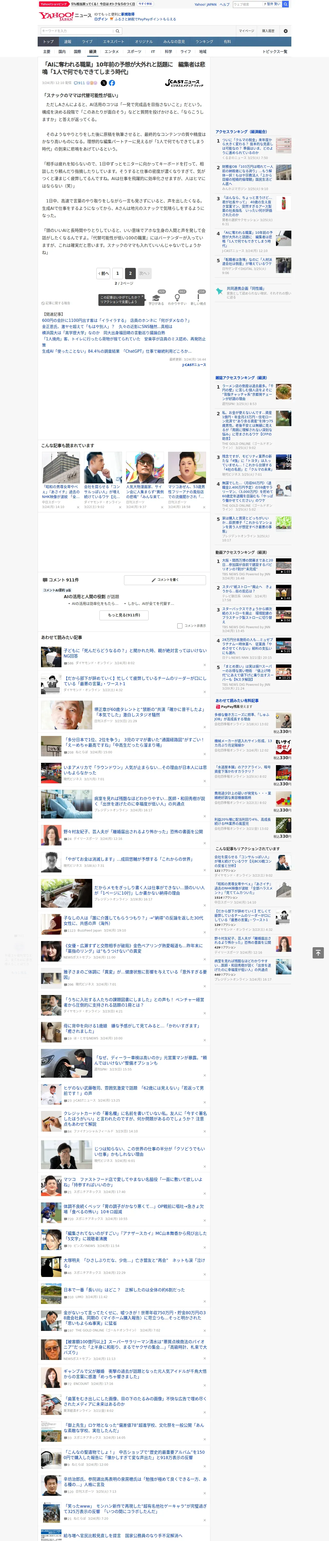Open the 速報 navigation tab
This screenshot has height=1541, width=329.
click(x=67, y=42)
